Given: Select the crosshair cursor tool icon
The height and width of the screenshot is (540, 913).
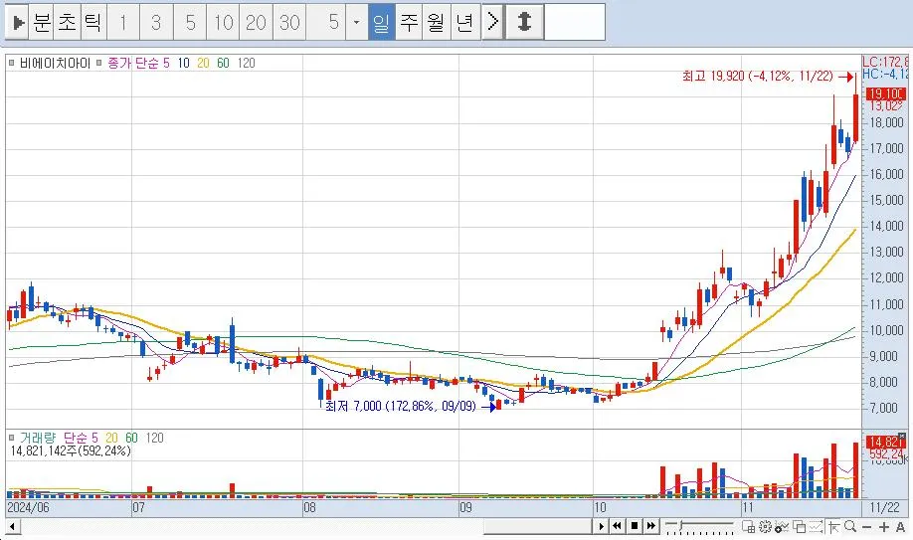Looking at the screenshot, I should 833,527.
